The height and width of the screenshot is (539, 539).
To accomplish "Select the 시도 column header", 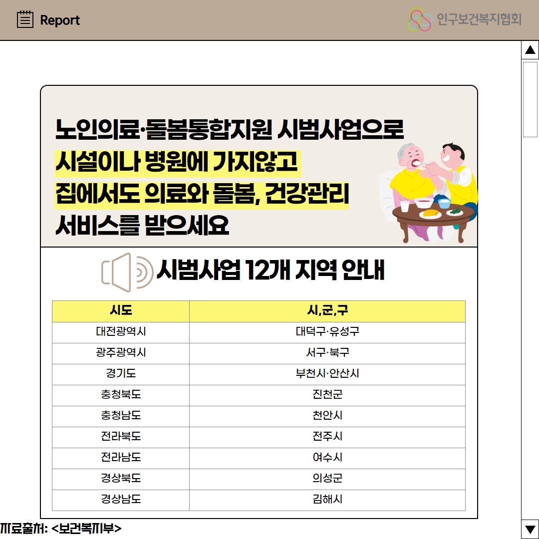I will tap(121, 311).
